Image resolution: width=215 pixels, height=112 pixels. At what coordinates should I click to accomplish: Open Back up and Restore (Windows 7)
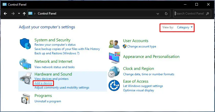(57, 53)
